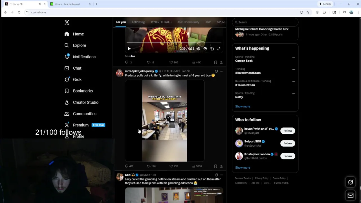Open Carson Beck trending topic
The image size is (361, 203).
click(244, 61)
